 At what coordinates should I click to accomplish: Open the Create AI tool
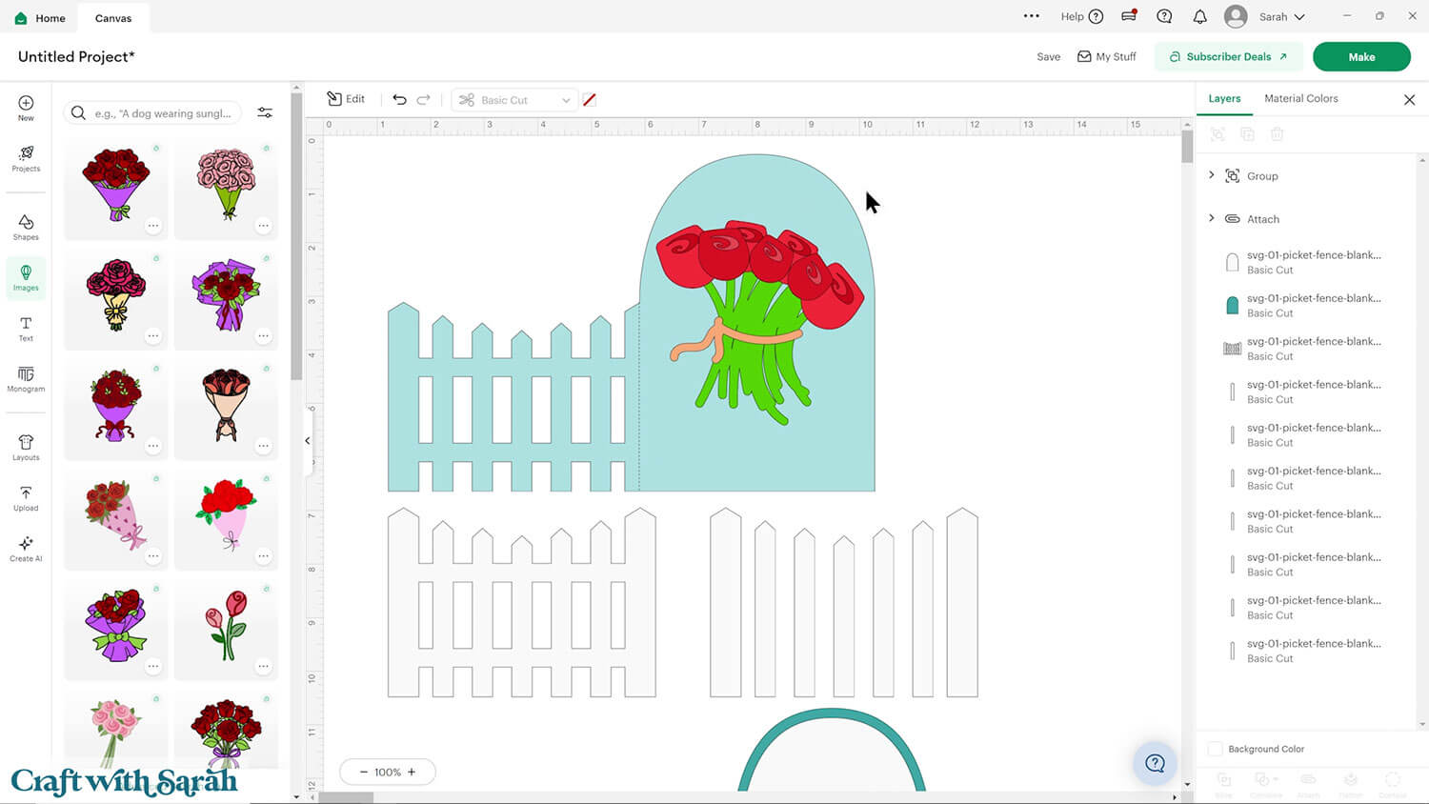point(26,549)
